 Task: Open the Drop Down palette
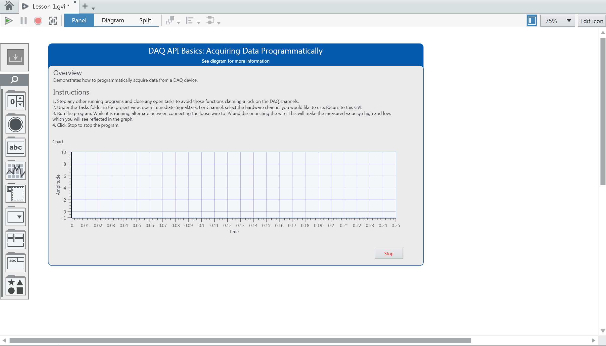[x=16, y=217]
